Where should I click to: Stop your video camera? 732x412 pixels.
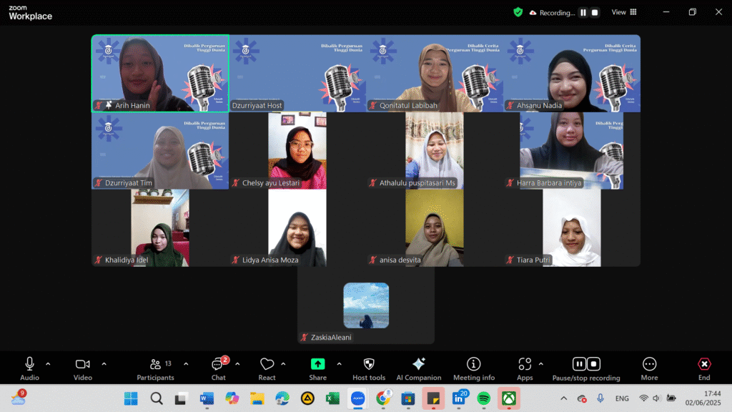point(81,365)
